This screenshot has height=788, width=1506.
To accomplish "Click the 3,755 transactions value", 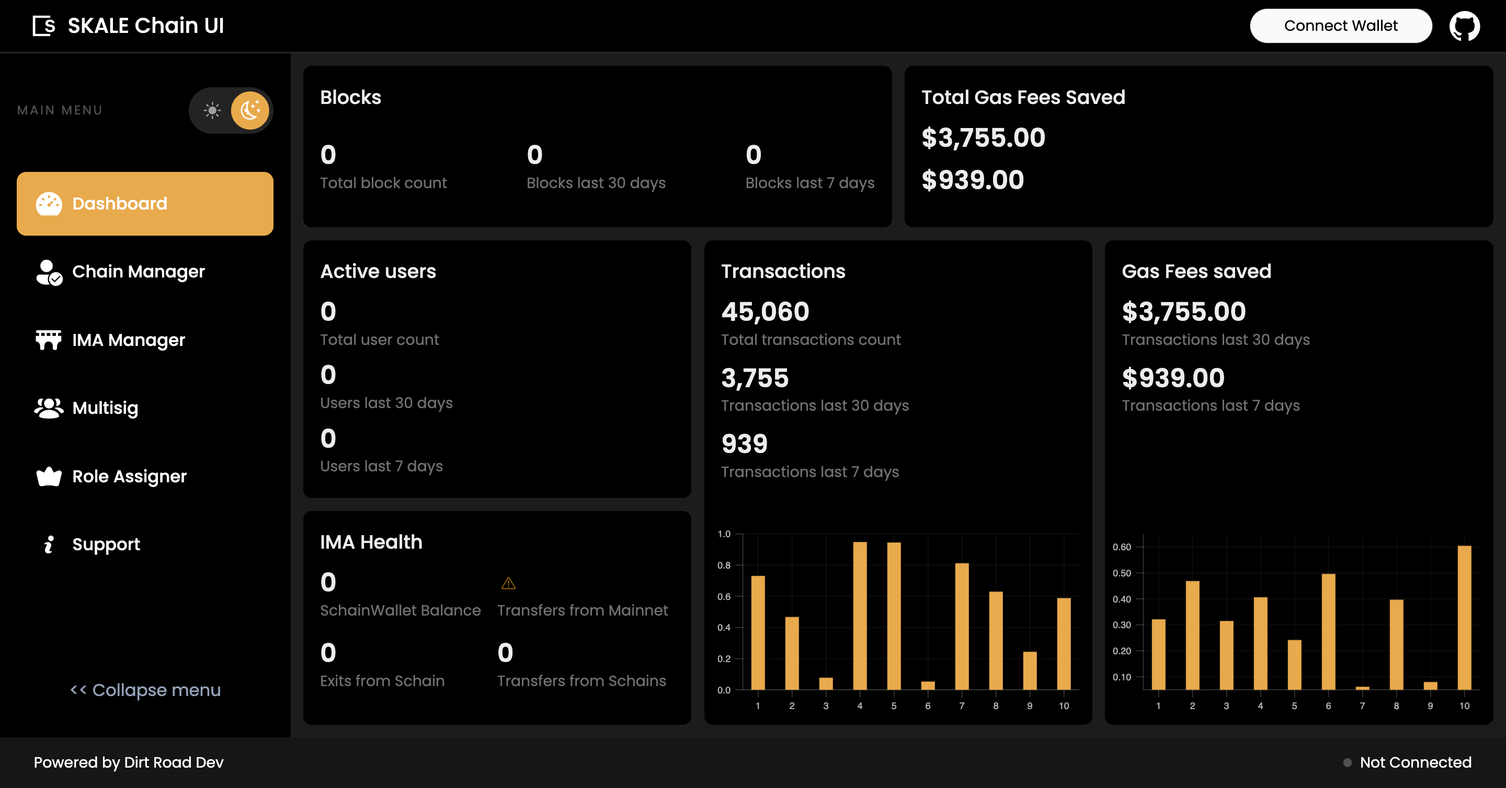I will point(755,378).
